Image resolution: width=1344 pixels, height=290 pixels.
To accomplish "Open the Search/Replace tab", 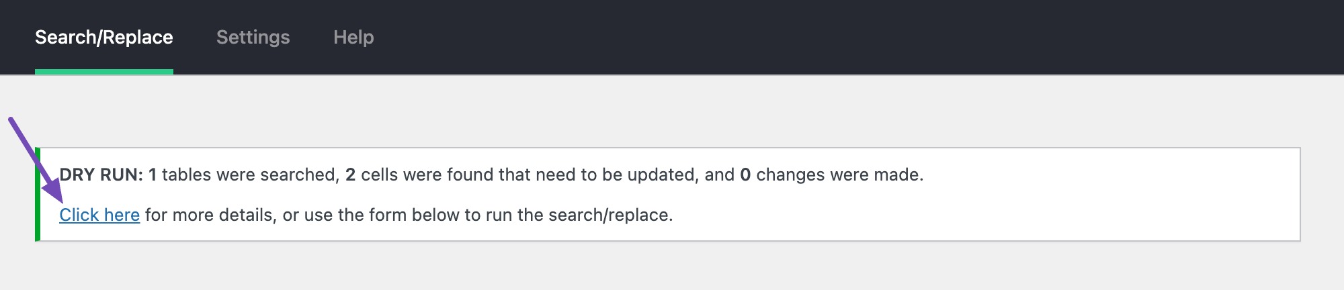I will coord(103,38).
